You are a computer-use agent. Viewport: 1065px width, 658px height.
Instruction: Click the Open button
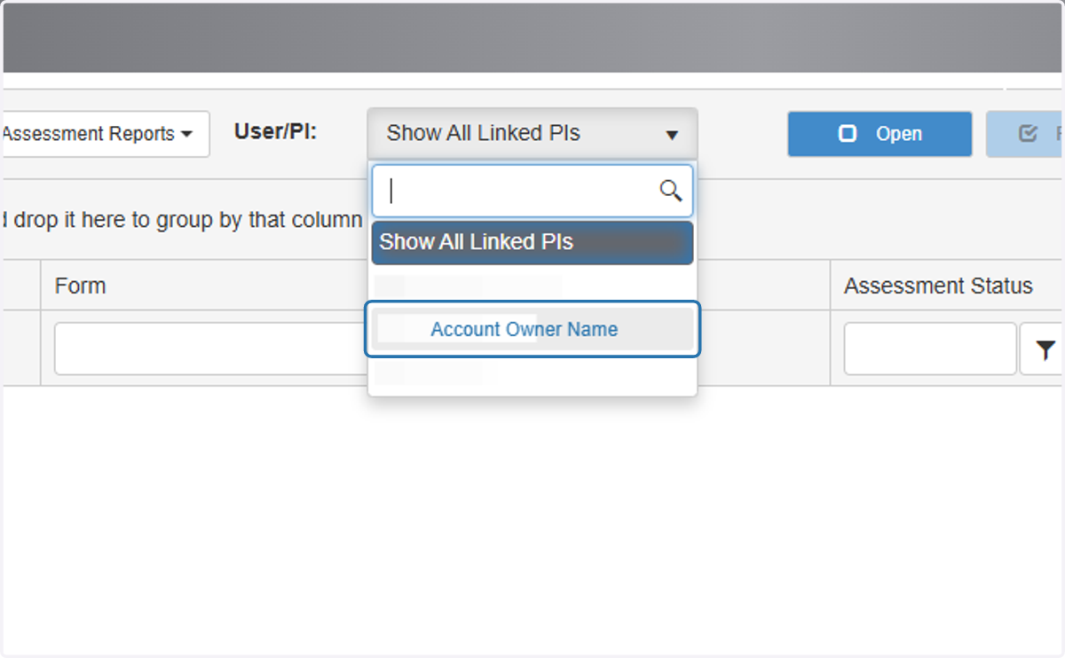coord(880,134)
